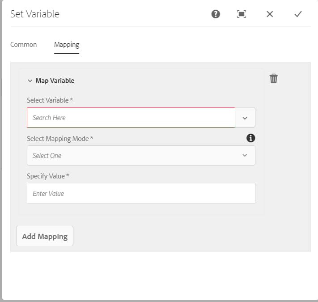318x302 pixels.
Task: Click the Enter Value input field
Action: (x=141, y=194)
